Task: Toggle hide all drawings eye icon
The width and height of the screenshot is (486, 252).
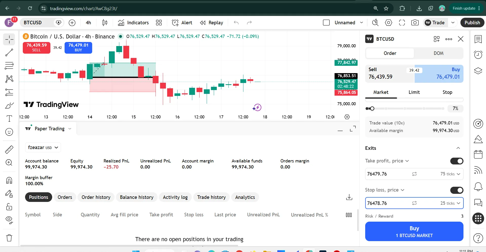Action: point(9,220)
